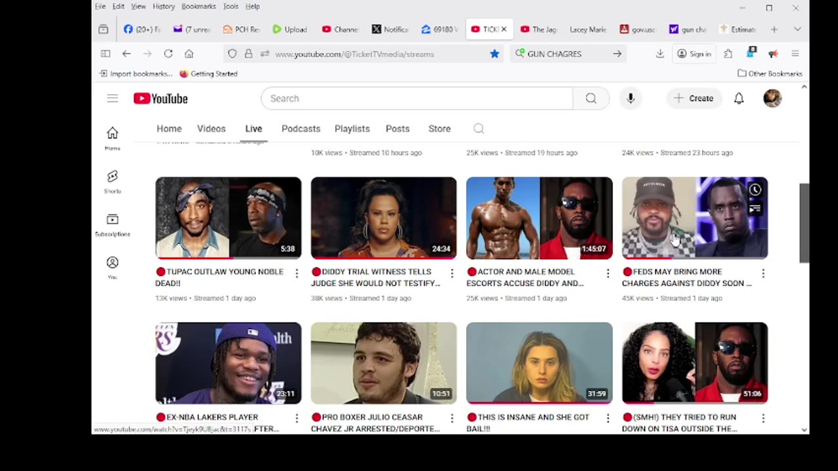Screen dimensions: 838x471
Task: Switch to the Lacey Marie browser tab
Action: (587, 29)
